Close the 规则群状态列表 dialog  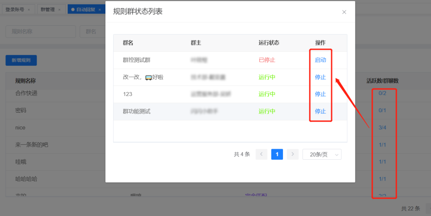(344, 12)
